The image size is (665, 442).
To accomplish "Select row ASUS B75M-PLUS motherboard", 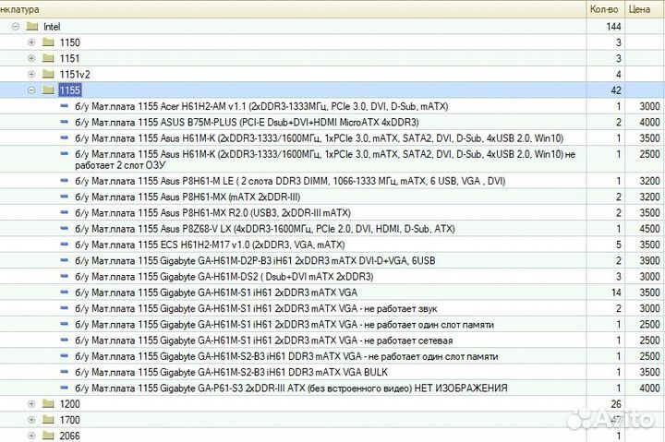I will pos(332,122).
